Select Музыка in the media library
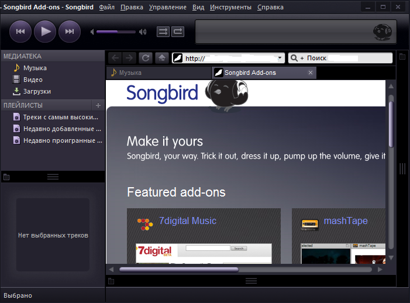Screen dimensions: 410x303 53,68
